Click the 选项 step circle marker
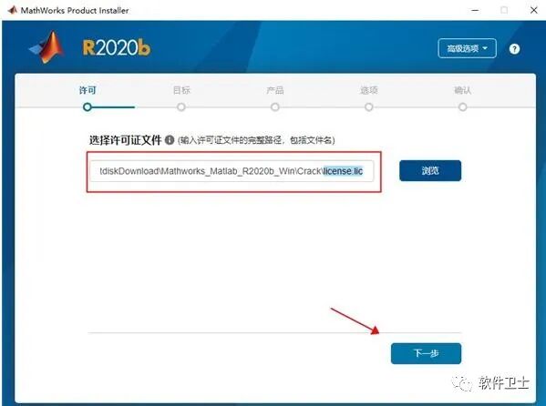Image resolution: width=546 pixels, height=406 pixels. point(369,107)
